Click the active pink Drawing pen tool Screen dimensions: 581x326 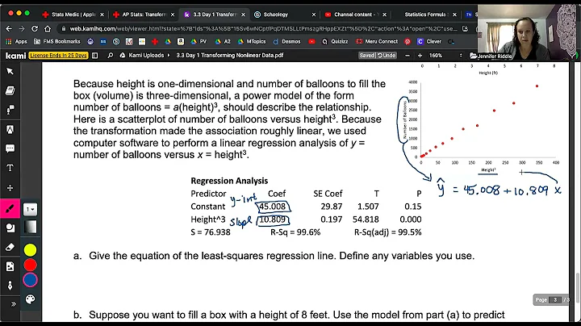[x=10, y=208]
